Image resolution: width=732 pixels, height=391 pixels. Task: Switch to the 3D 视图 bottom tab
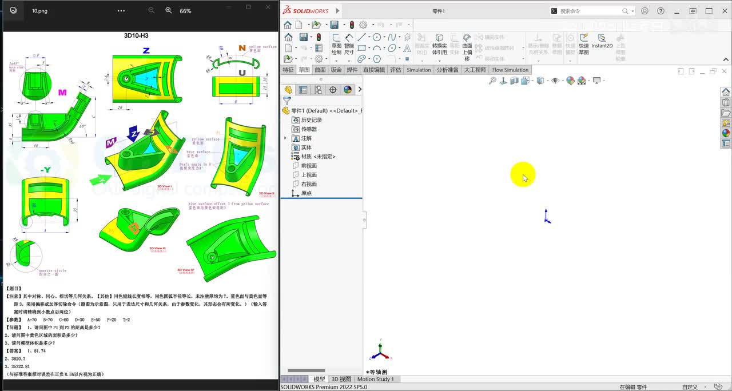coord(341,379)
